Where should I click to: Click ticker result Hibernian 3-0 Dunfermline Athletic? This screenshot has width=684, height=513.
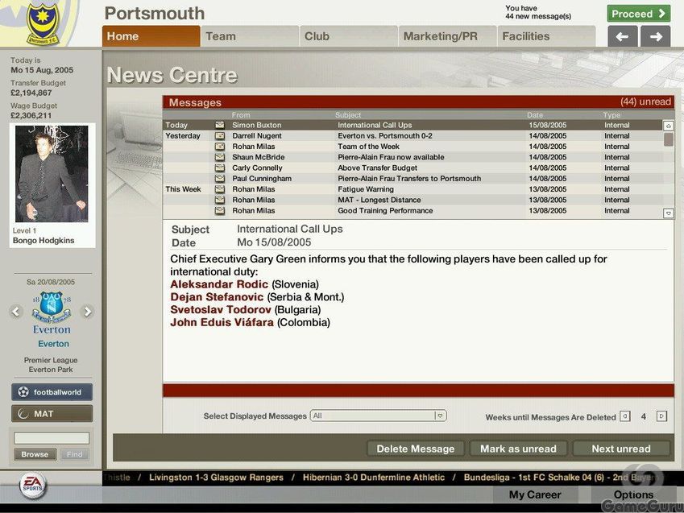click(374, 478)
